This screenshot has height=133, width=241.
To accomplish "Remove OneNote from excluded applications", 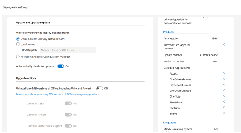I will tap(224, 96).
